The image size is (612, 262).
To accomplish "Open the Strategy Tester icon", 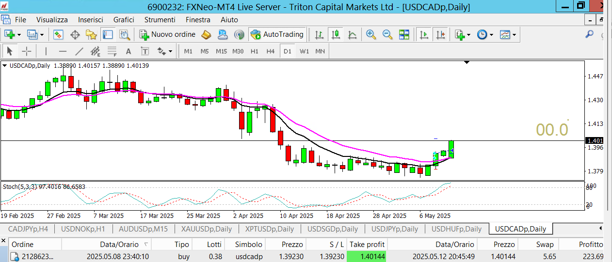I will pyautogui.click(x=125, y=34).
